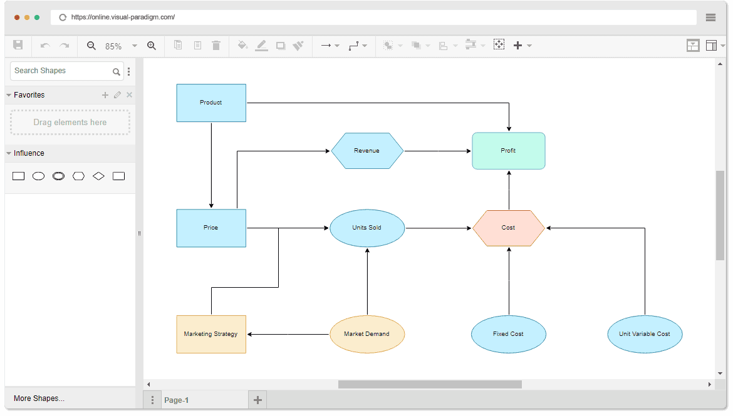Open the zoom percentage dropdown
Screen dimensions: 733x416
(134, 45)
